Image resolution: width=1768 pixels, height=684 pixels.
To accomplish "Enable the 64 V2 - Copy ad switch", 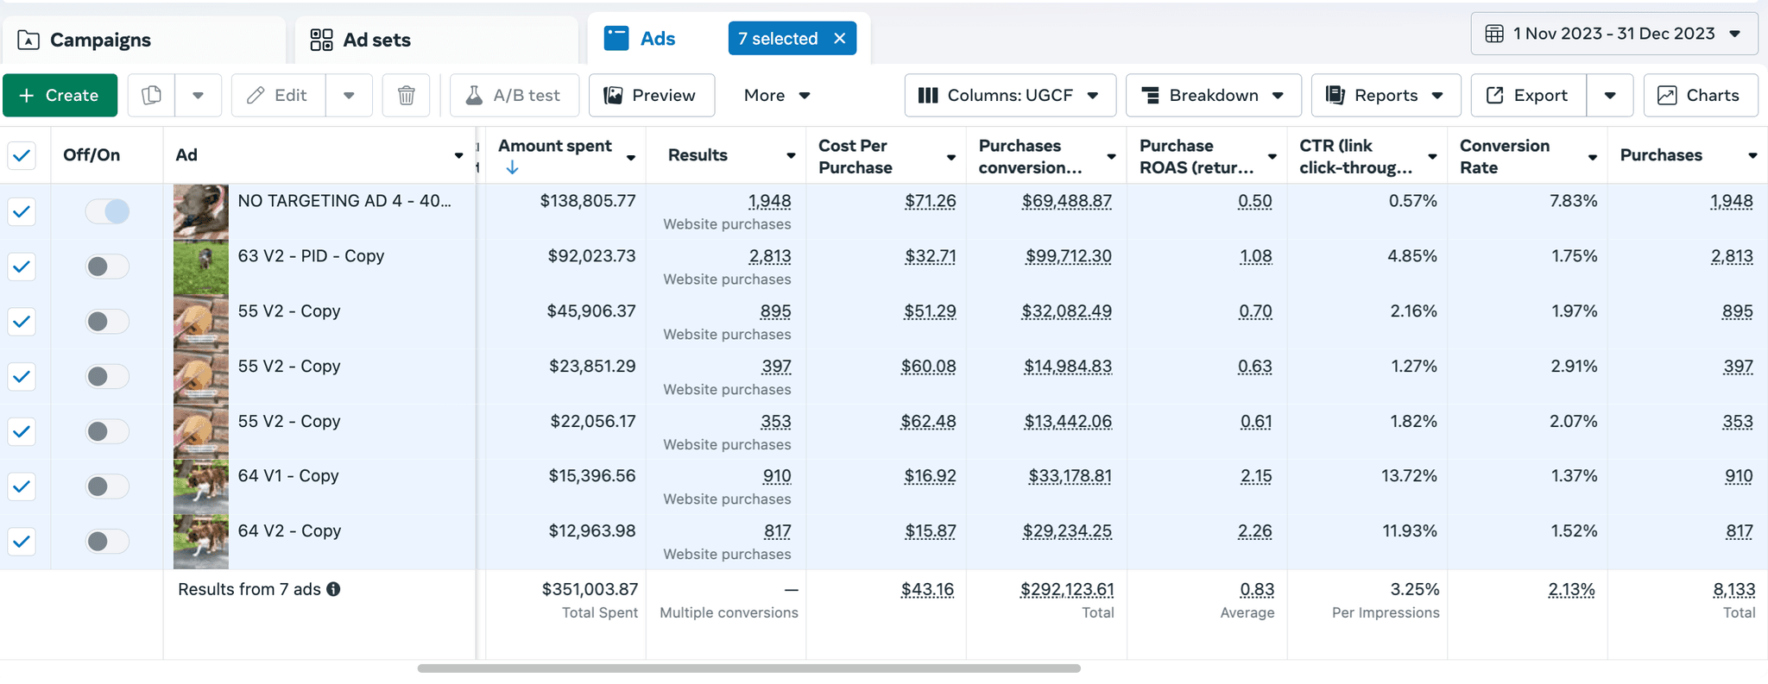I will (107, 542).
